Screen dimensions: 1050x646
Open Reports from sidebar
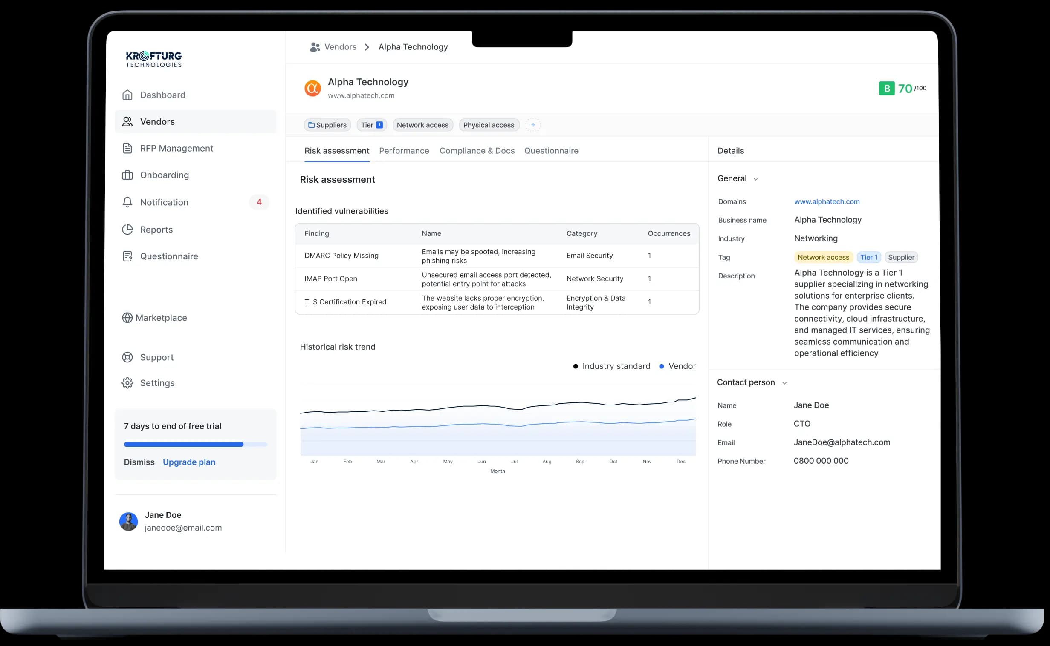pyautogui.click(x=195, y=230)
